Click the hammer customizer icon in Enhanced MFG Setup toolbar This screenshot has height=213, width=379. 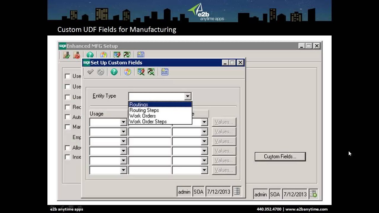(127, 55)
